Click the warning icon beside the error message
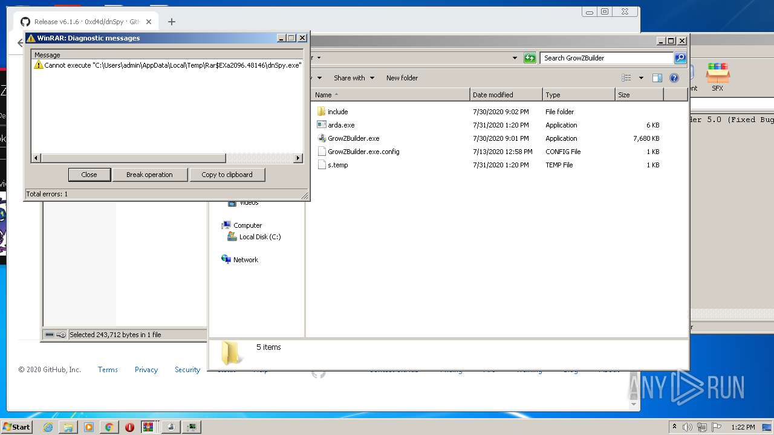This screenshot has height=435, width=774. (x=39, y=65)
